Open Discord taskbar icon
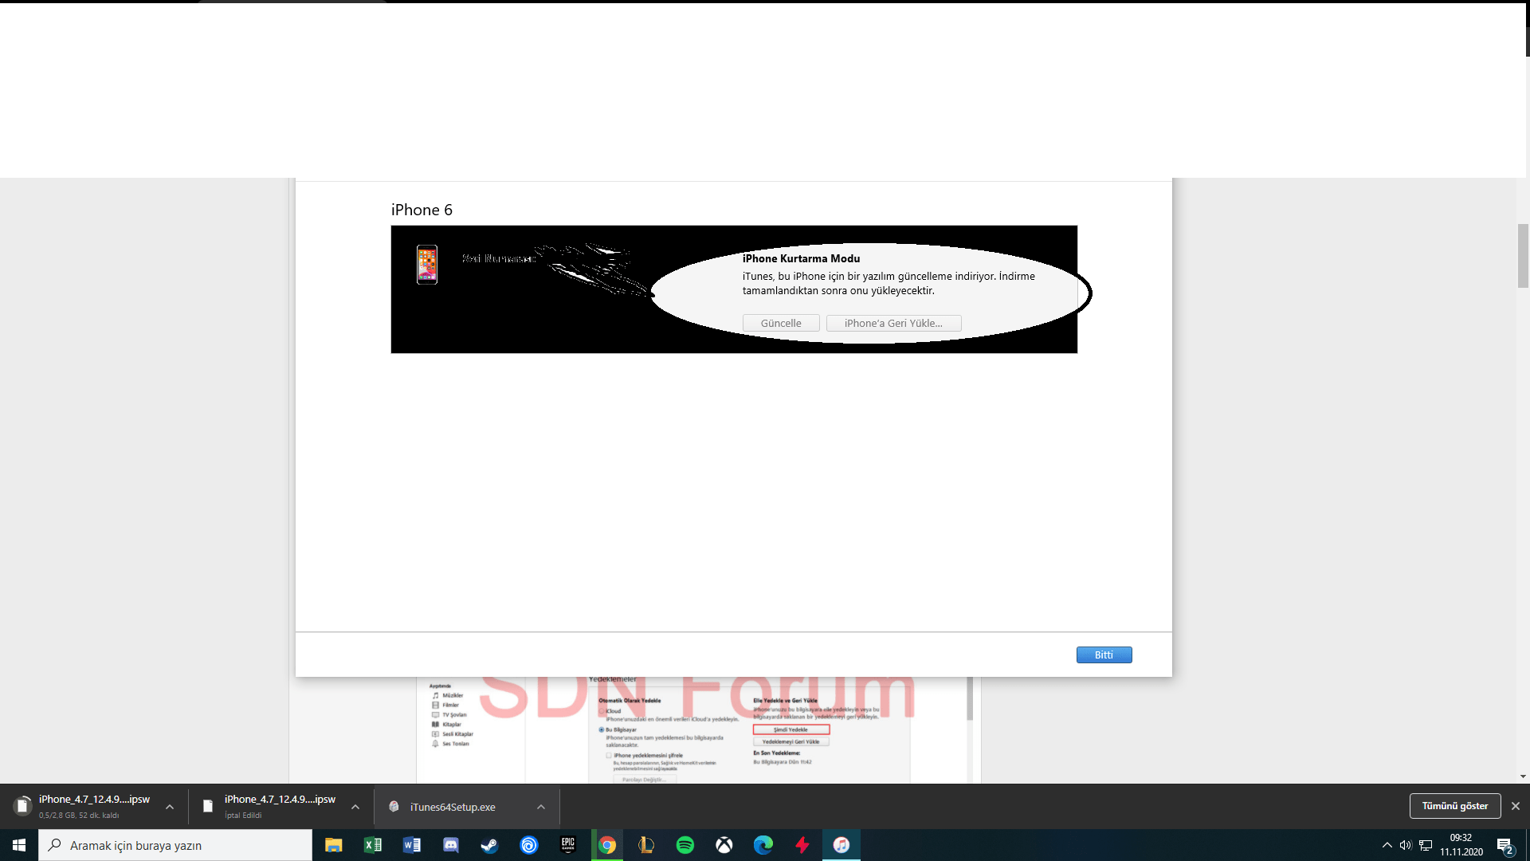Screen dimensions: 1530x861 click(451, 845)
